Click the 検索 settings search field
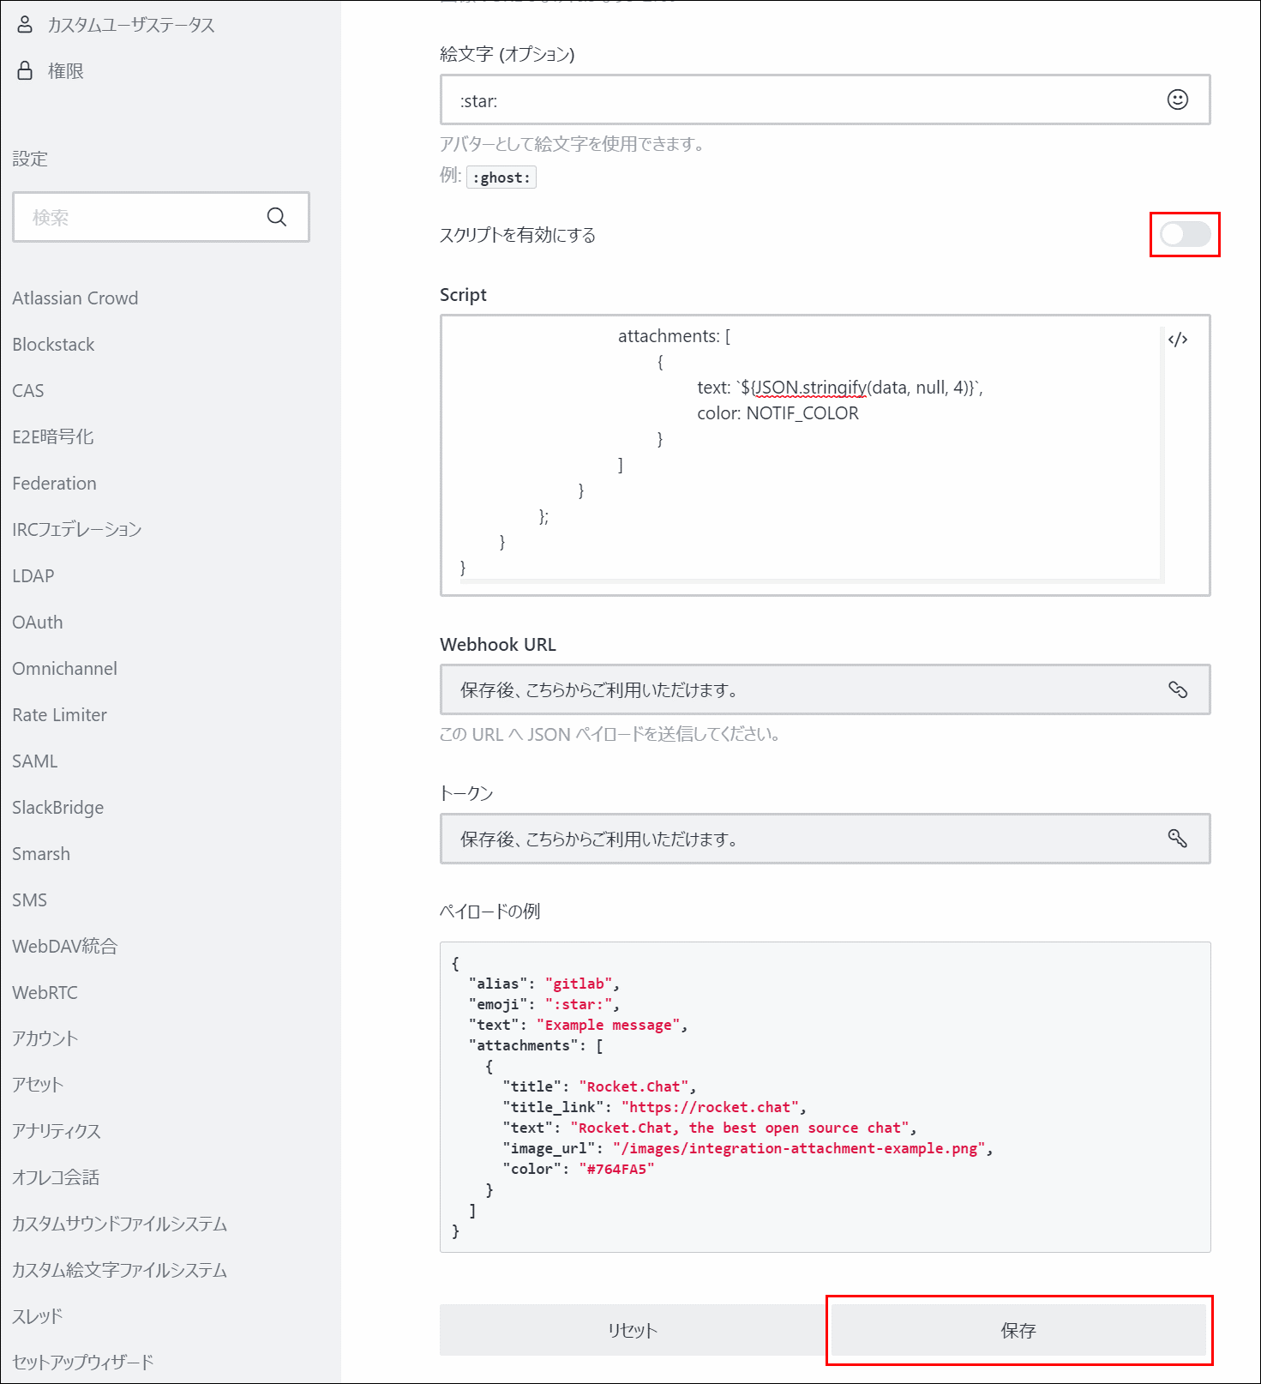The height and width of the screenshot is (1384, 1261). tap(161, 217)
